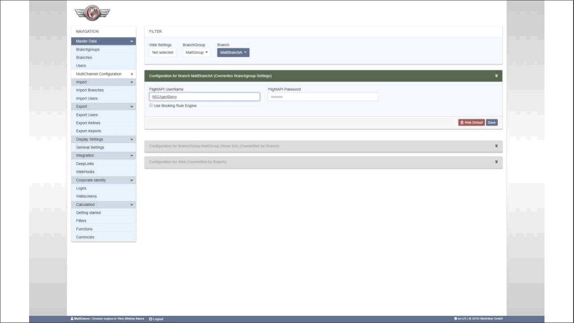Viewport: 574px width, 323px height.
Task: Click the Import section chevron icon
Action: pos(132,82)
